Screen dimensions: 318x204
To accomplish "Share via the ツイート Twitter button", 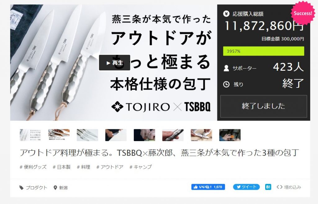I will tap(246, 187).
